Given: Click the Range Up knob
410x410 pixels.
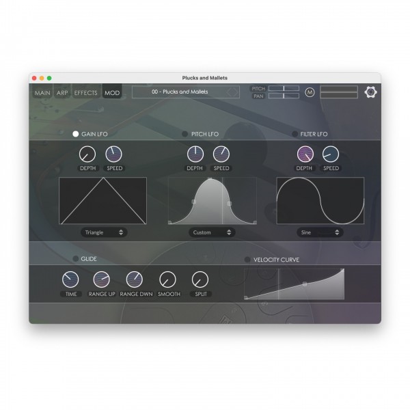Looking at the screenshot, I should [x=101, y=279].
